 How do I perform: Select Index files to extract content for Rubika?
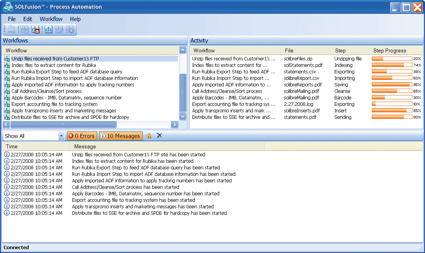tap(54, 65)
